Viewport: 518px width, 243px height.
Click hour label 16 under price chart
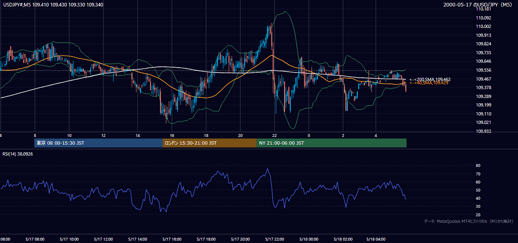[x=172, y=135]
